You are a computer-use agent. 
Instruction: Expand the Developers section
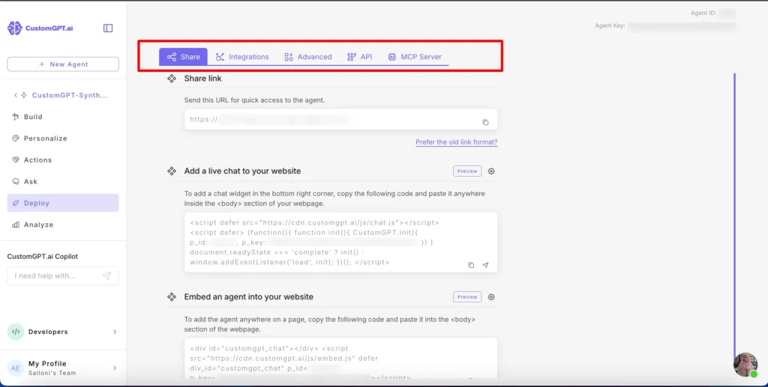coord(115,332)
